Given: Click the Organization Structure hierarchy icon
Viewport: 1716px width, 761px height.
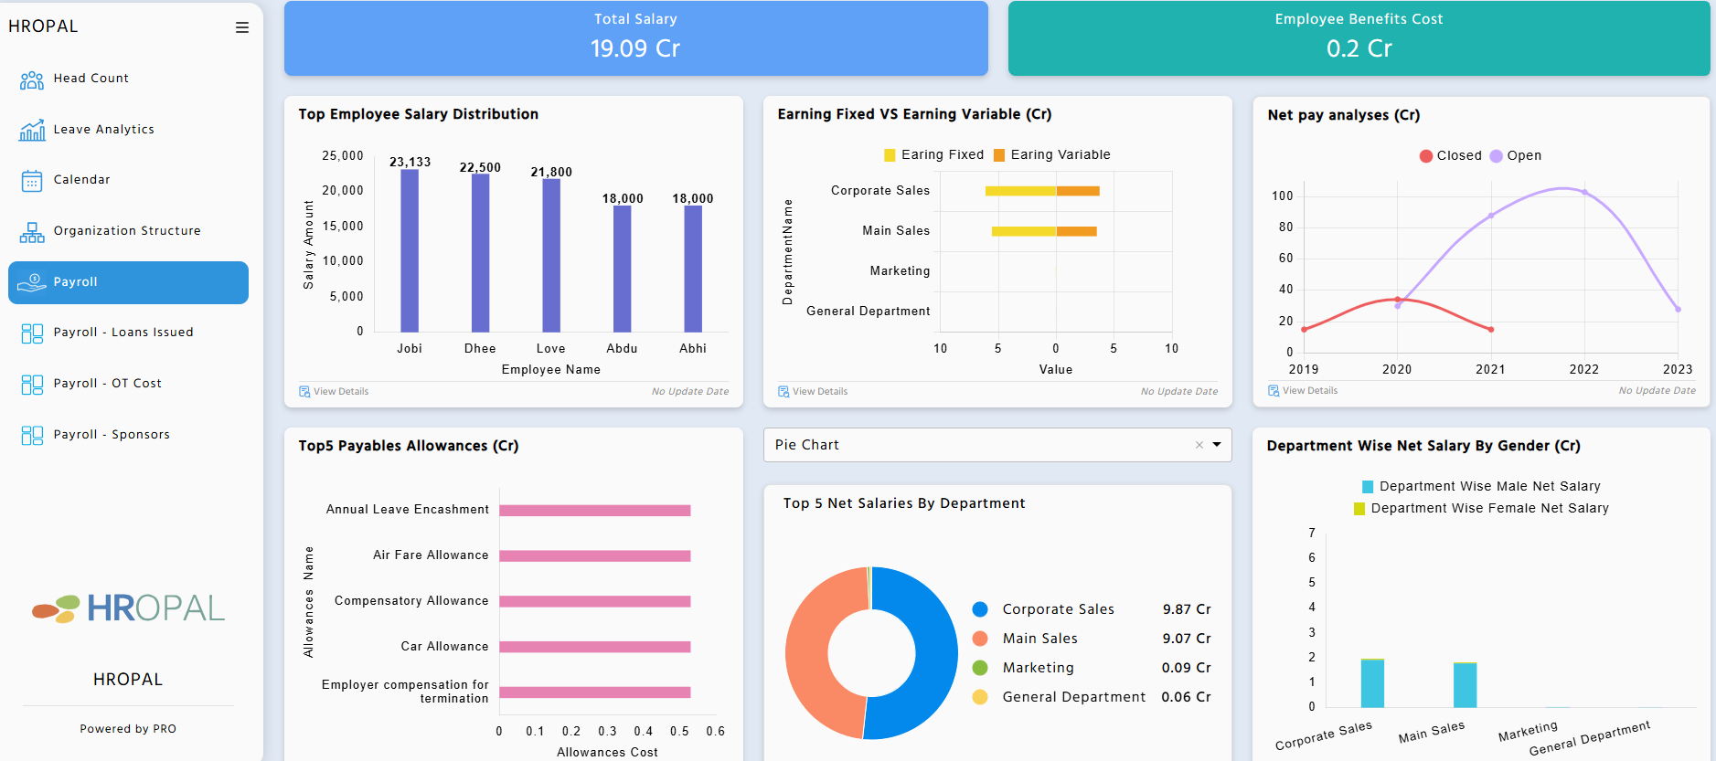Looking at the screenshot, I should (x=32, y=232).
